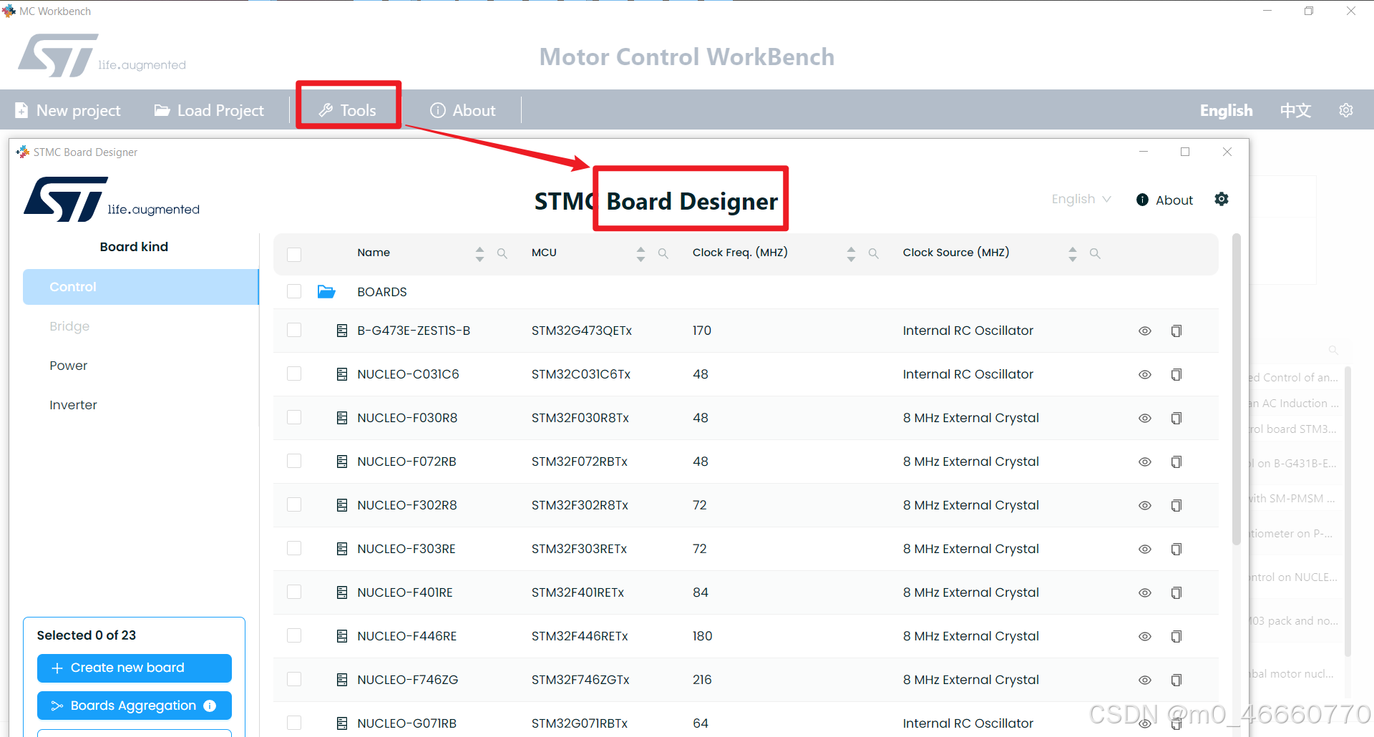Duplicate the NUCLEO-F072RB board
Screen dimensions: 1374x737
click(x=1176, y=462)
